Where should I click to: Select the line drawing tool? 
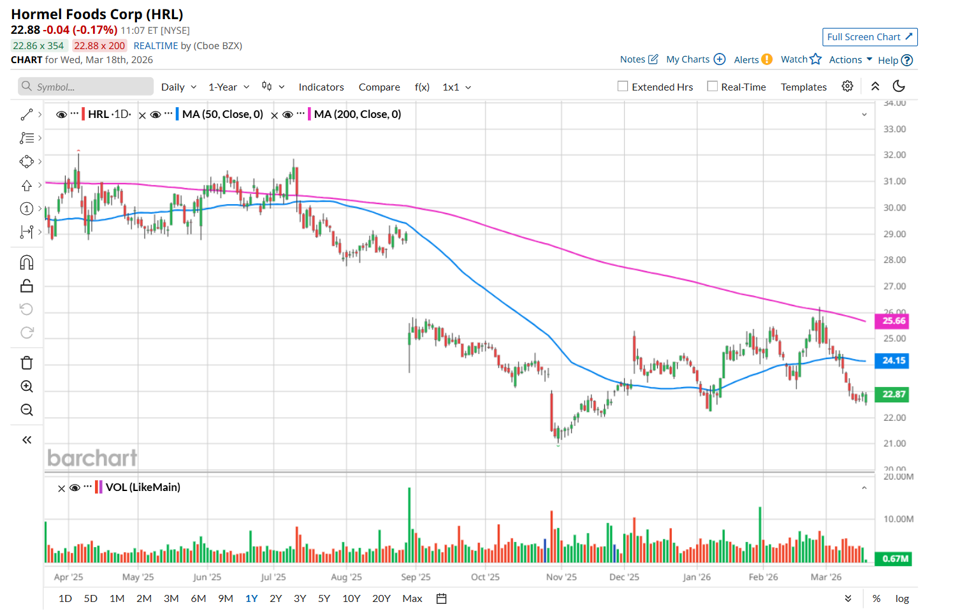tap(26, 115)
